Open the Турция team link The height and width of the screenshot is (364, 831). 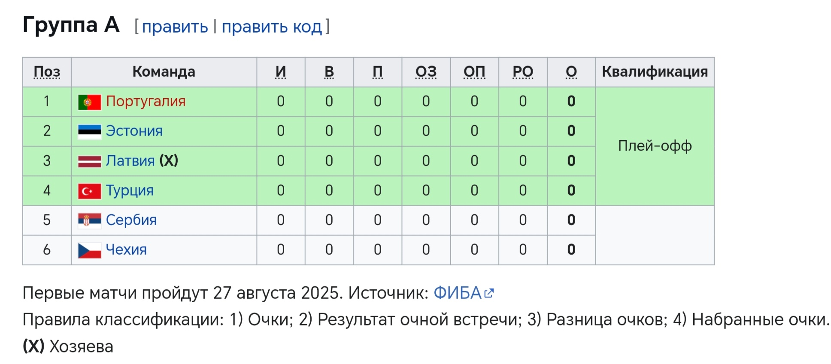coord(130,190)
